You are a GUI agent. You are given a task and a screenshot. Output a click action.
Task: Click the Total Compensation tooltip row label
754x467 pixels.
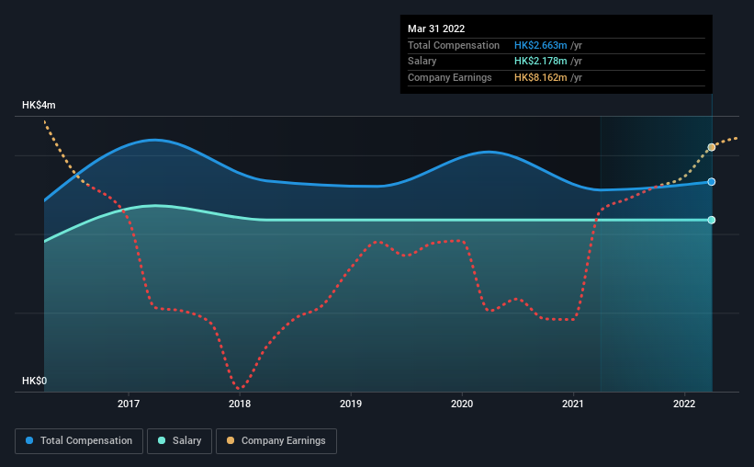[454, 45]
